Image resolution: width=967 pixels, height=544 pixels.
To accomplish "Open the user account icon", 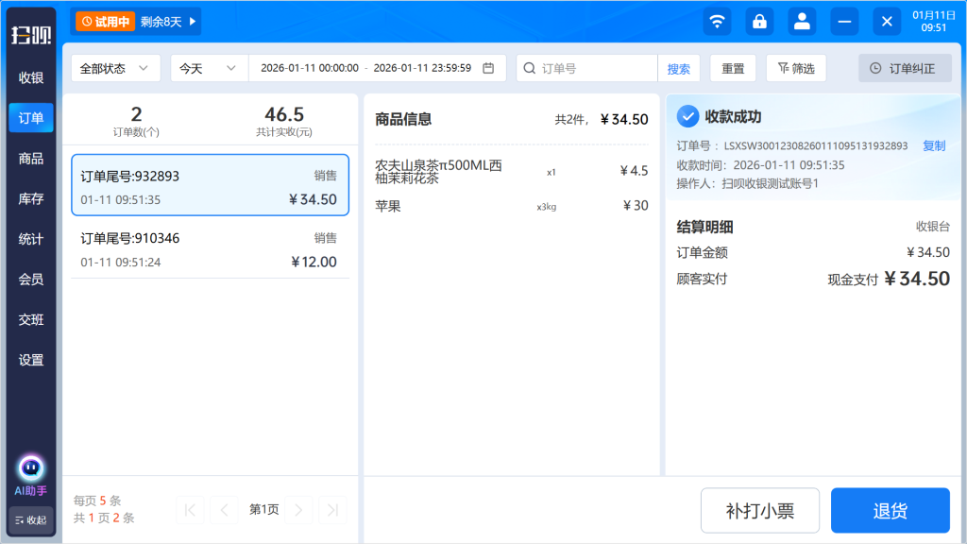I will tap(802, 21).
